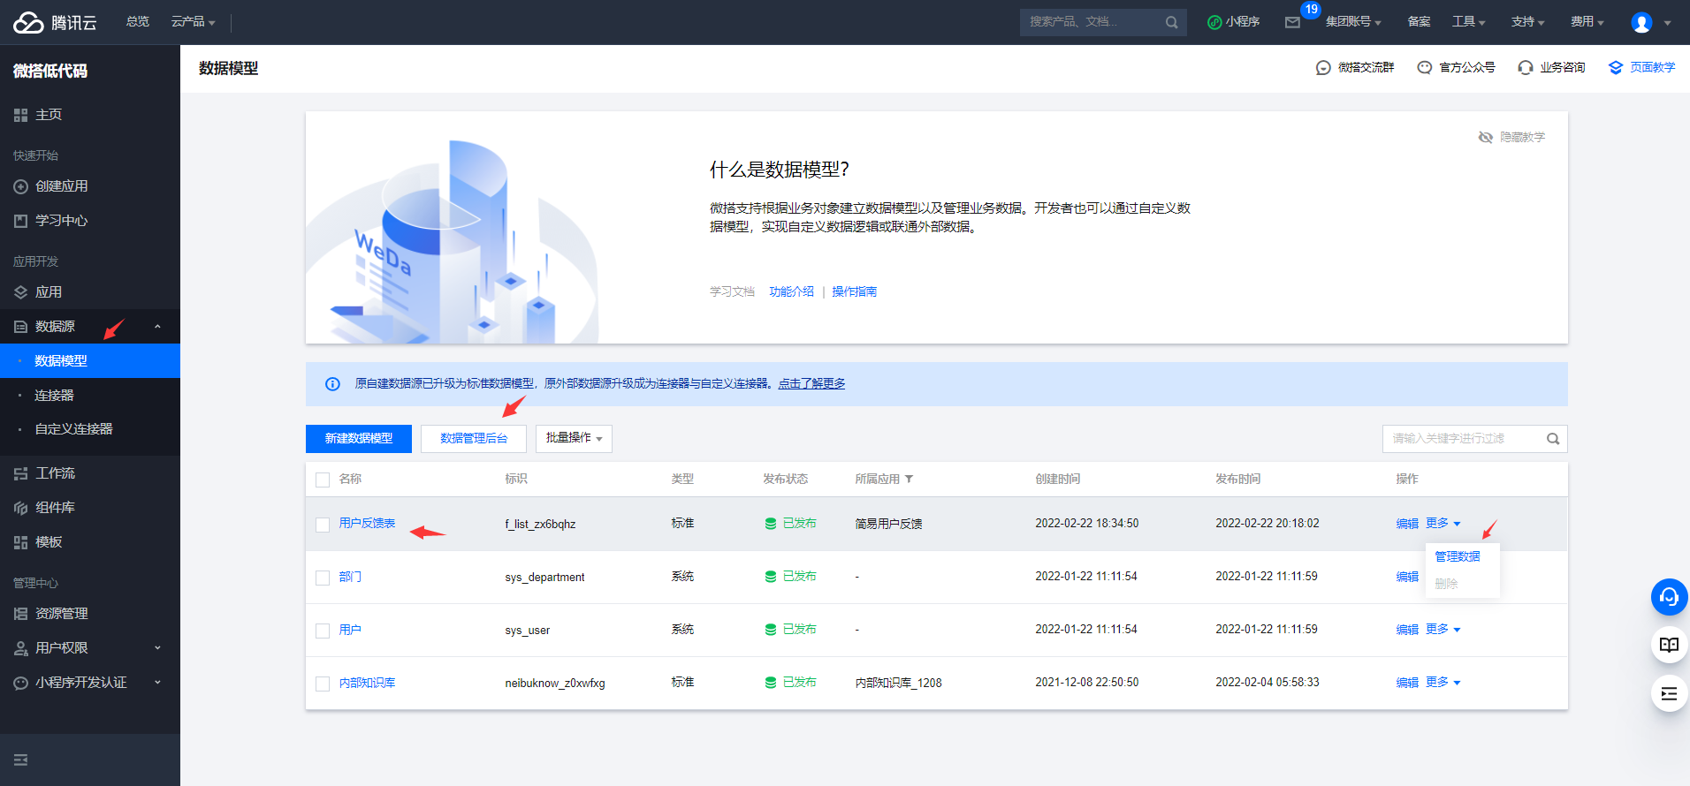Click the filter search magnifier icon
The image size is (1690, 786).
1553,439
